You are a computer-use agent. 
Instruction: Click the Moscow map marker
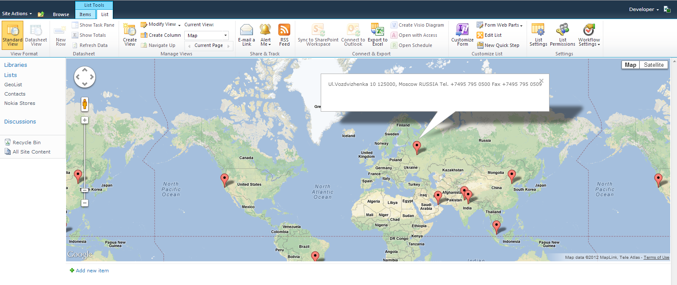coord(417,147)
